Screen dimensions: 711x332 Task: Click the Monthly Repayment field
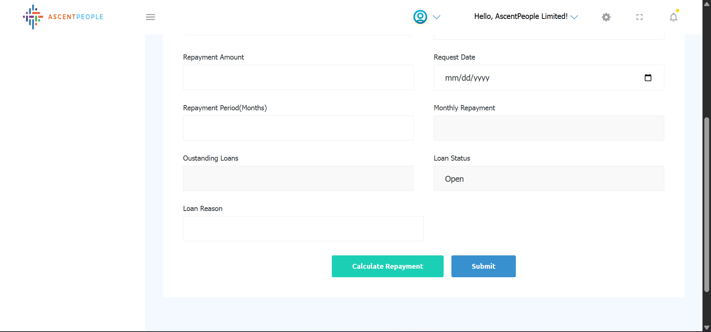click(548, 128)
